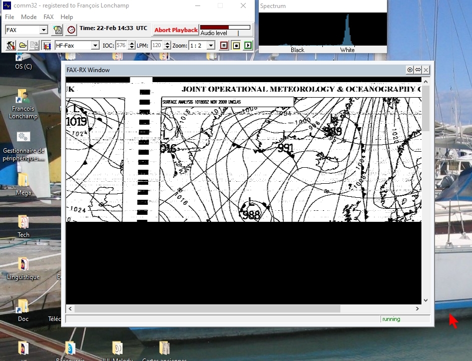Click the horizontal scrollbar left arrow
This screenshot has height=361, width=472.
(x=70, y=308)
